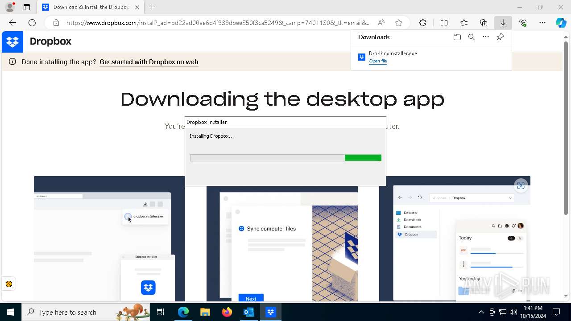Click the visual search icon on image
Image resolution: width=571 pixels, height=321 pixels.
point(521,186)
